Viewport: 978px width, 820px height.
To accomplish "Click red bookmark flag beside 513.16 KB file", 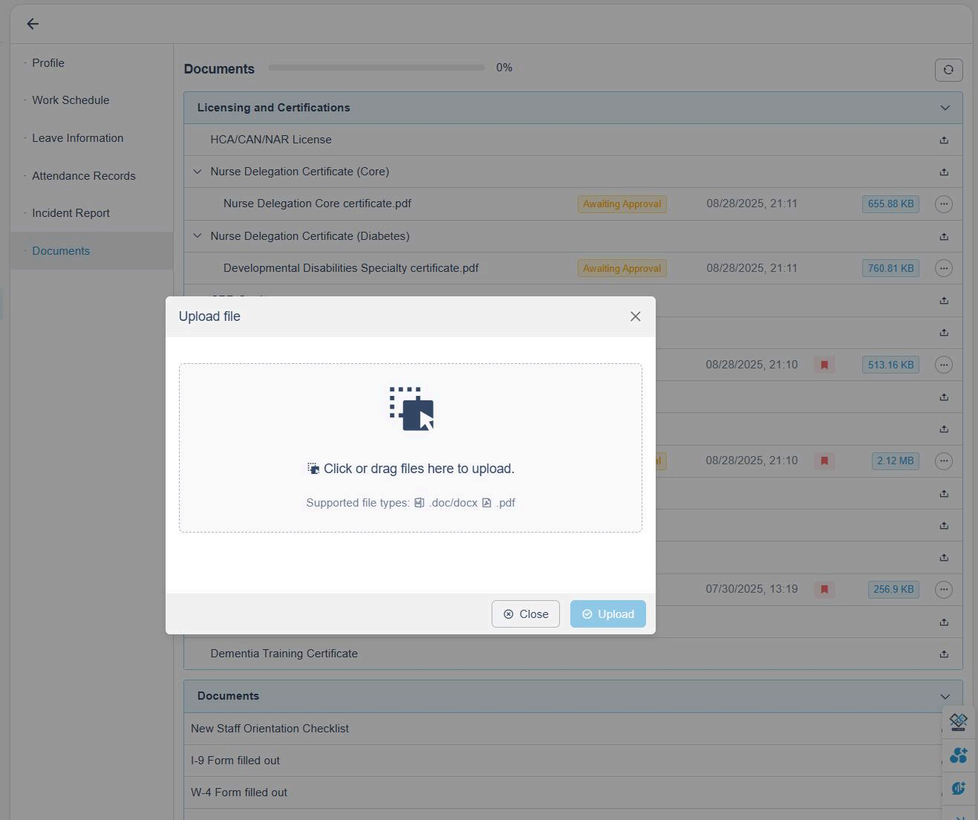I will (824, 365).
